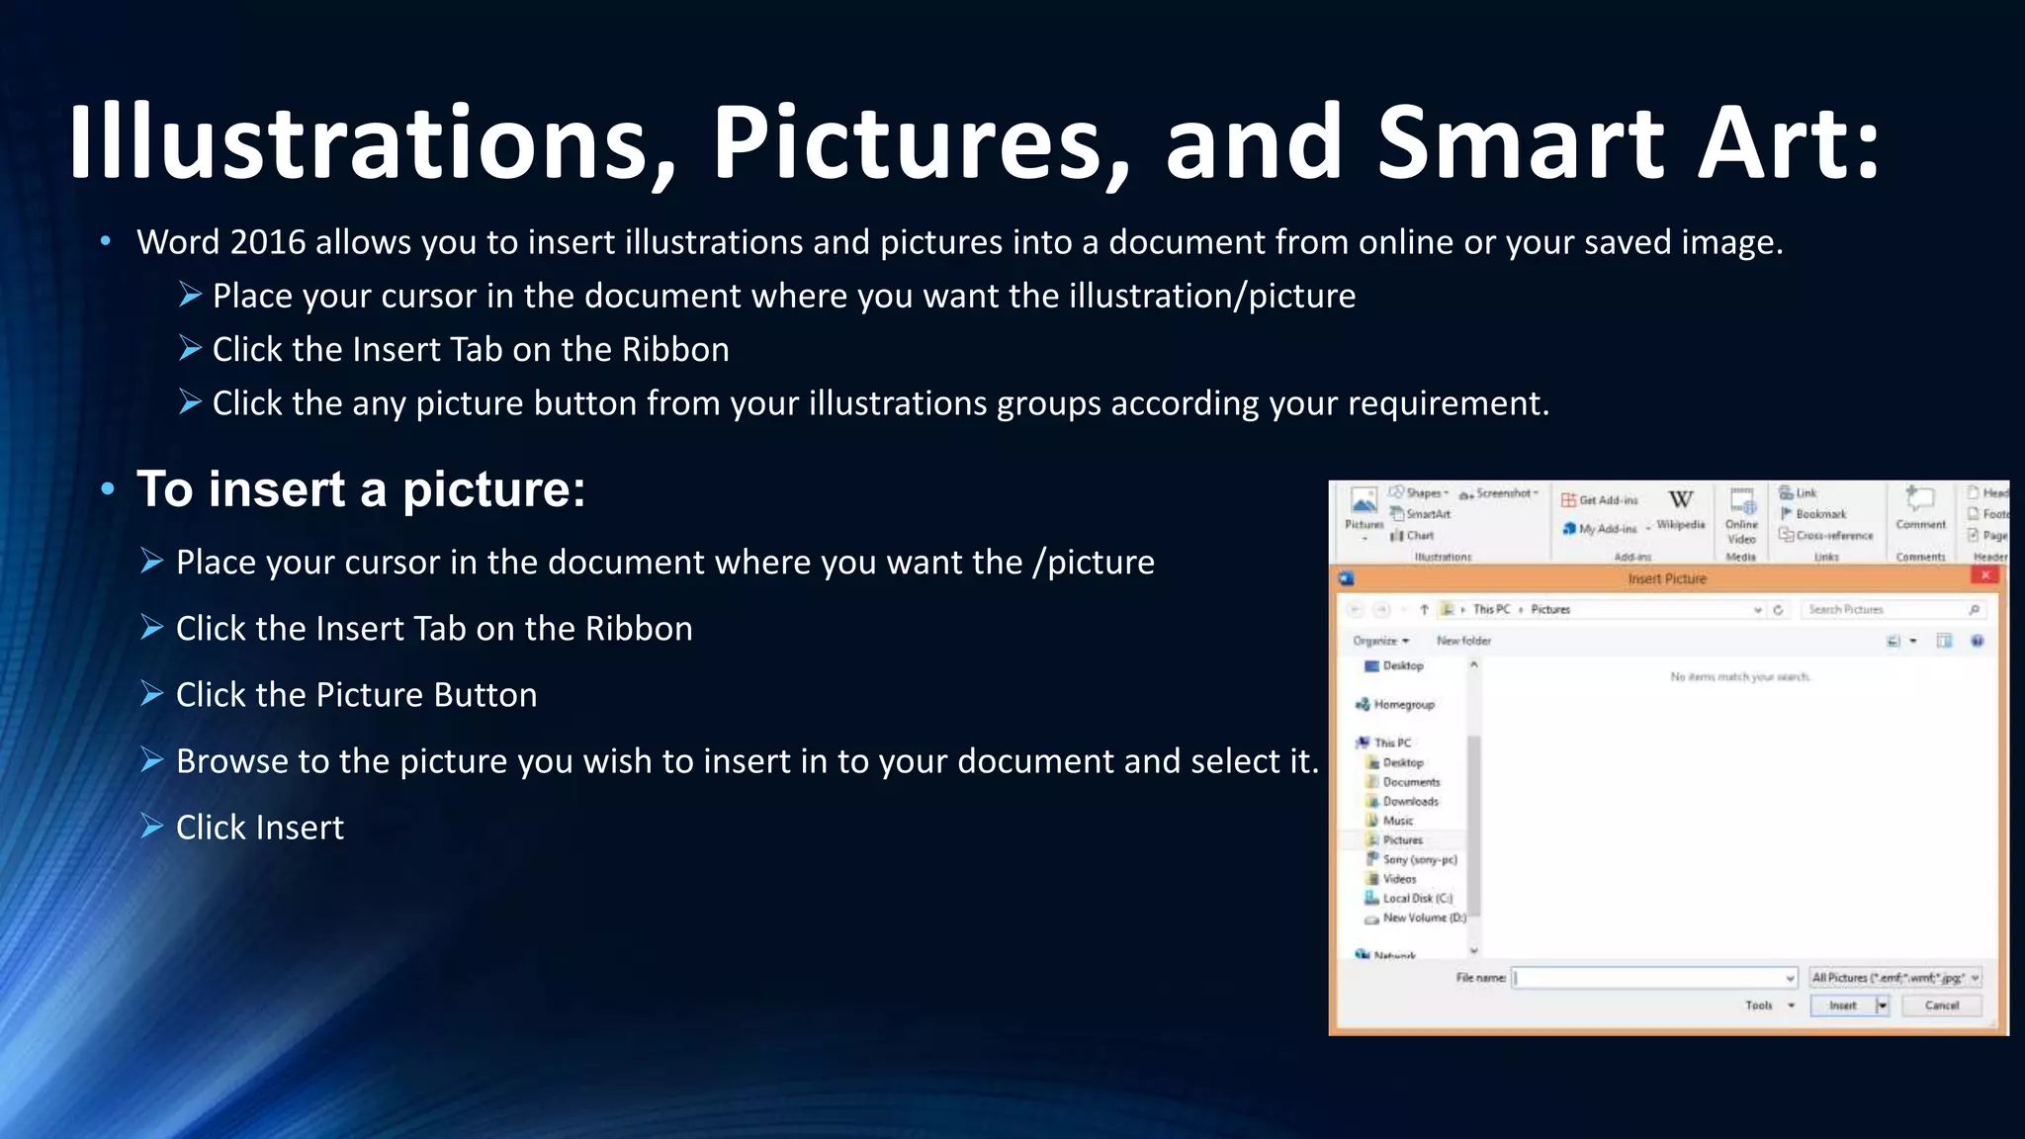Open the Screenshot dropdown in the ribbon

pos(1499,492)
